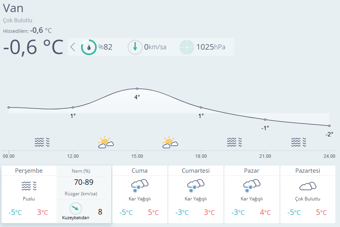Click the 18.00 time label on axis
This screenshot has width=340, height=227.
[x=201, y=156]
